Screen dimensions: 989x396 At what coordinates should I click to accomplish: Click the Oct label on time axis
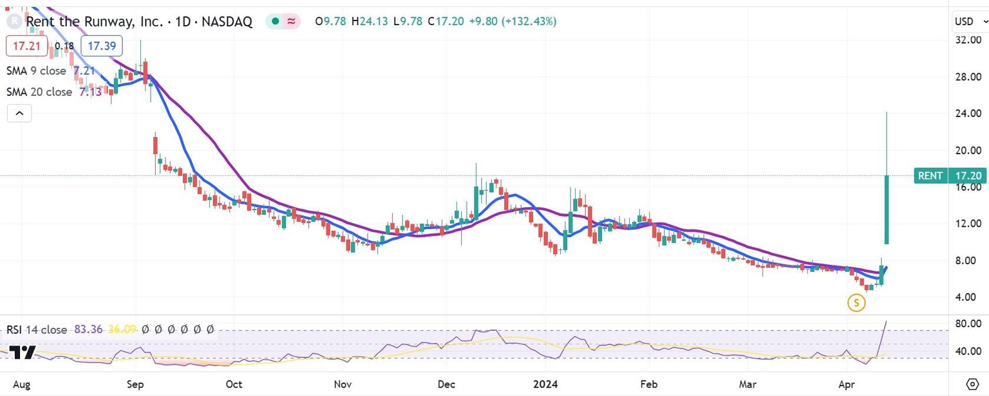click(234, 384)
